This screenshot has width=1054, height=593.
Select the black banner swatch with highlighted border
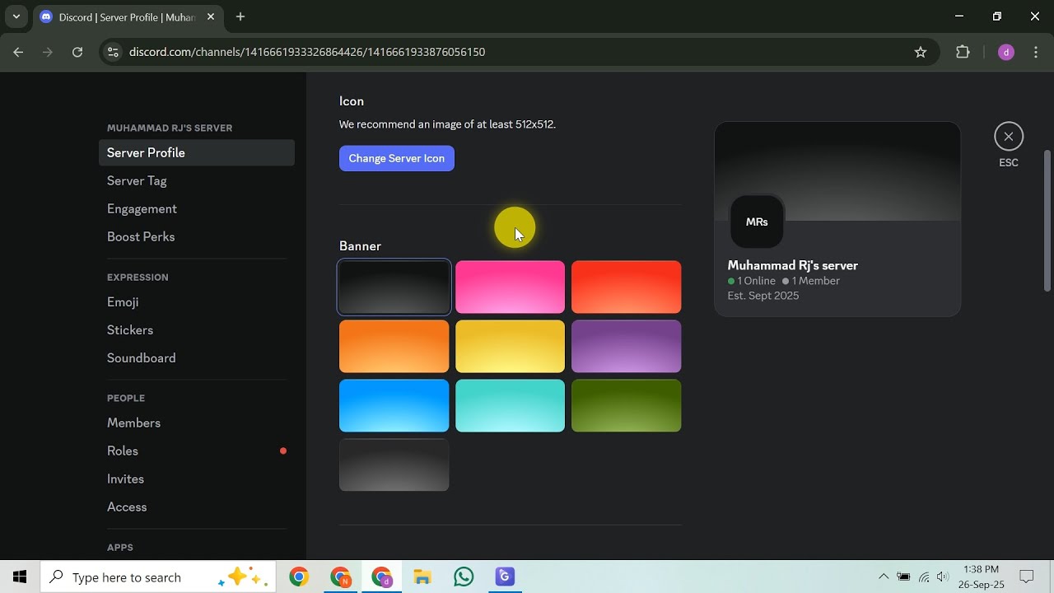pyautogui.click(x=394, y=287)
